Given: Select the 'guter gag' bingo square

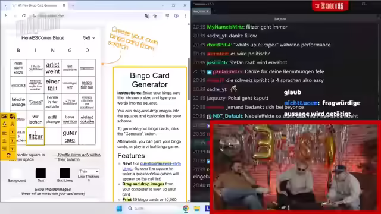Looking at the screenshot, I should (70, 137).
